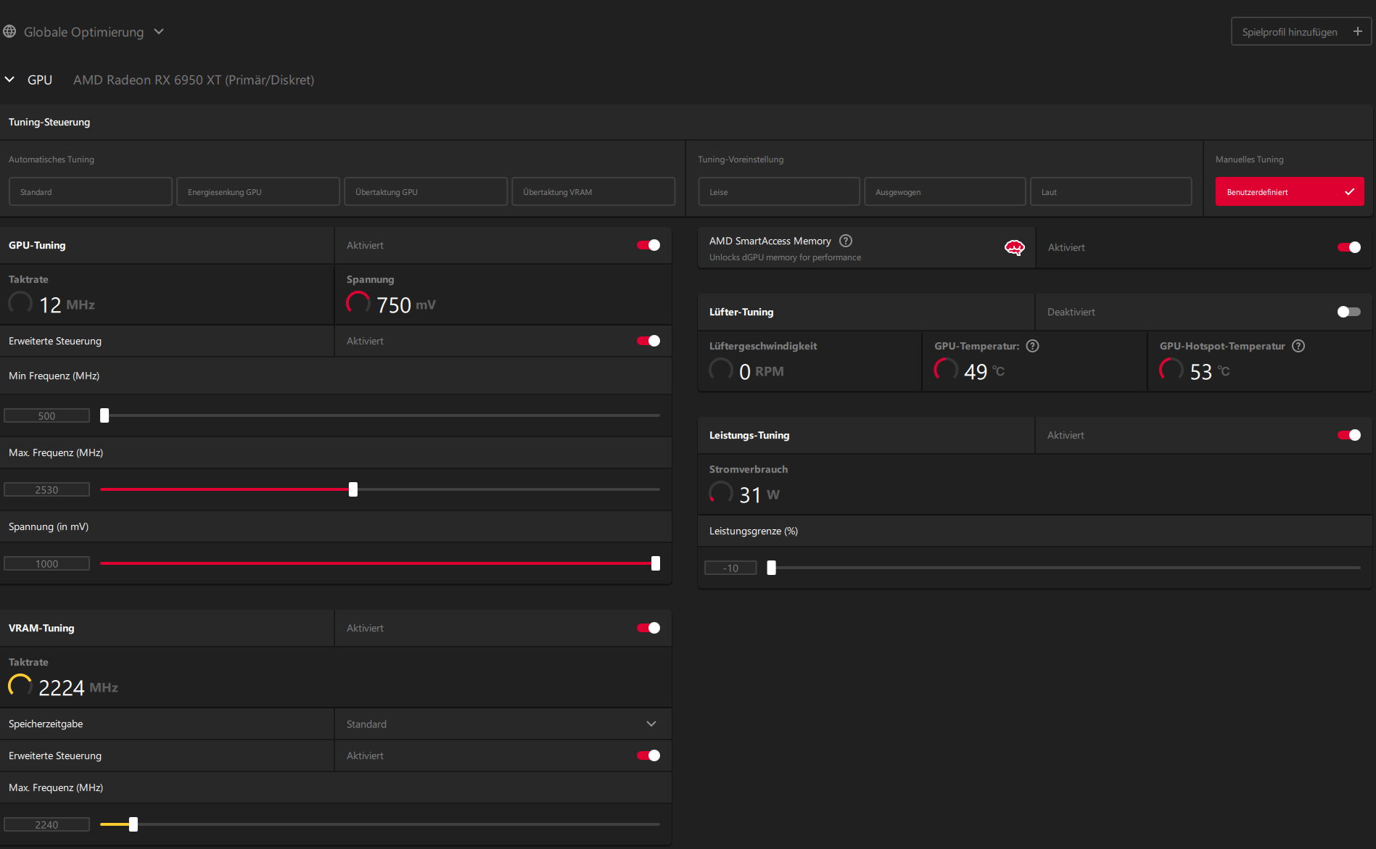Click the Tuning-Steuerung header
This screenshot has width=1376, height=849.
pos(49,122)
